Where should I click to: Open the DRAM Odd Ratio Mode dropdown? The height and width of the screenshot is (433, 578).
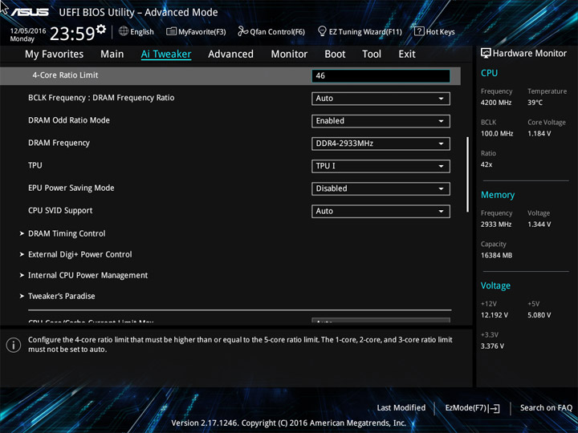(381, 121)
